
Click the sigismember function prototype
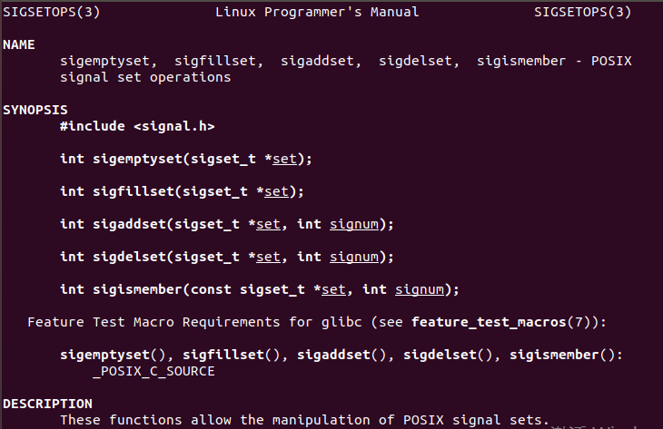(x=260, y=289)
